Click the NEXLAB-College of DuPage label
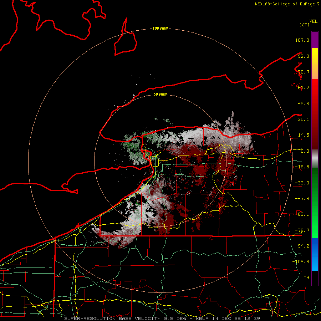The height and width of the screenshot is (321, 321). (287, 4)
